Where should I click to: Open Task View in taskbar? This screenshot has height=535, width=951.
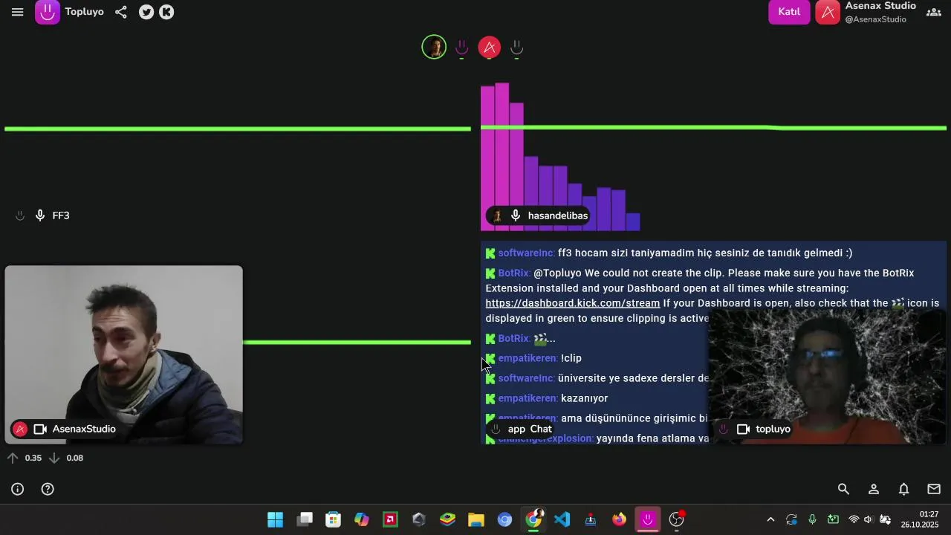pos(305,519)
